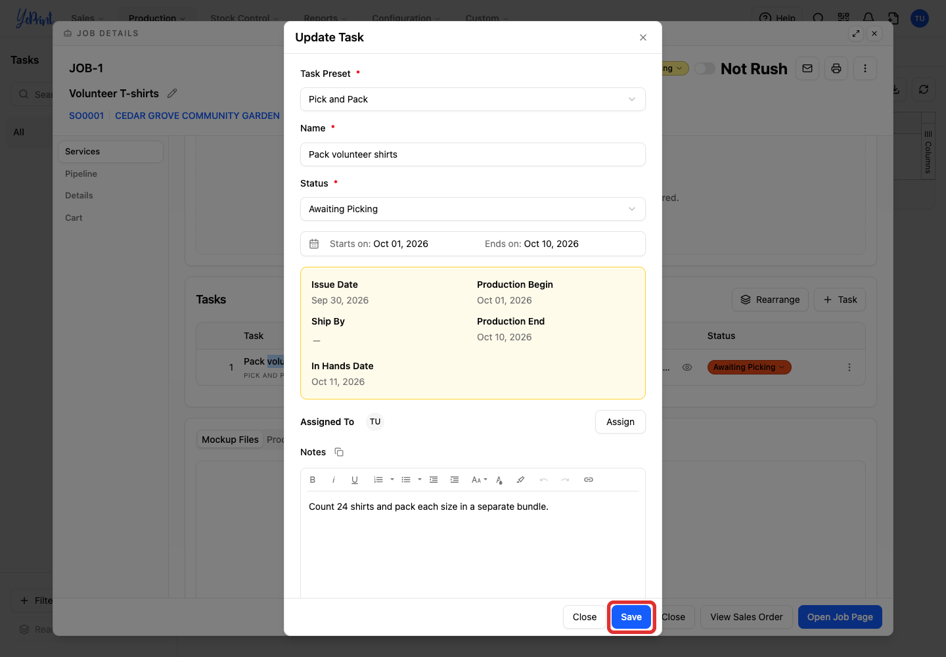Edit the task Name field
This screenshot has height=657, width=946.
pyautogui.click(x=473, y=154)
